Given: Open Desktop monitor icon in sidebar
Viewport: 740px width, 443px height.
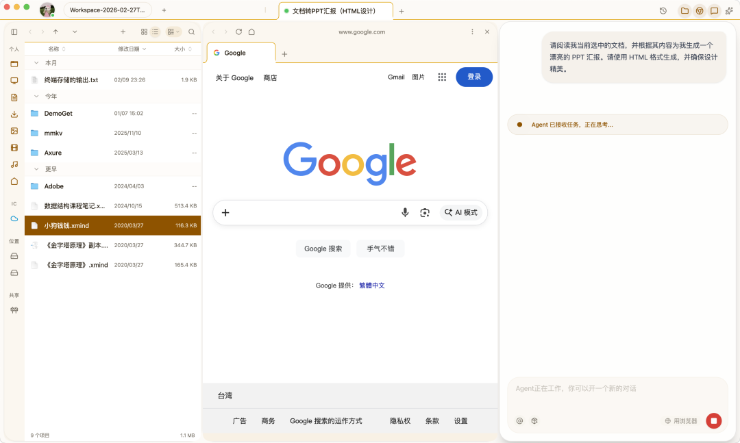Looking at the screenshot, I should click(14, 81).
